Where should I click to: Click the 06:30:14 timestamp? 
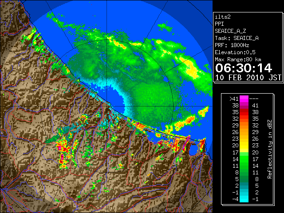[x=244, y=68]
